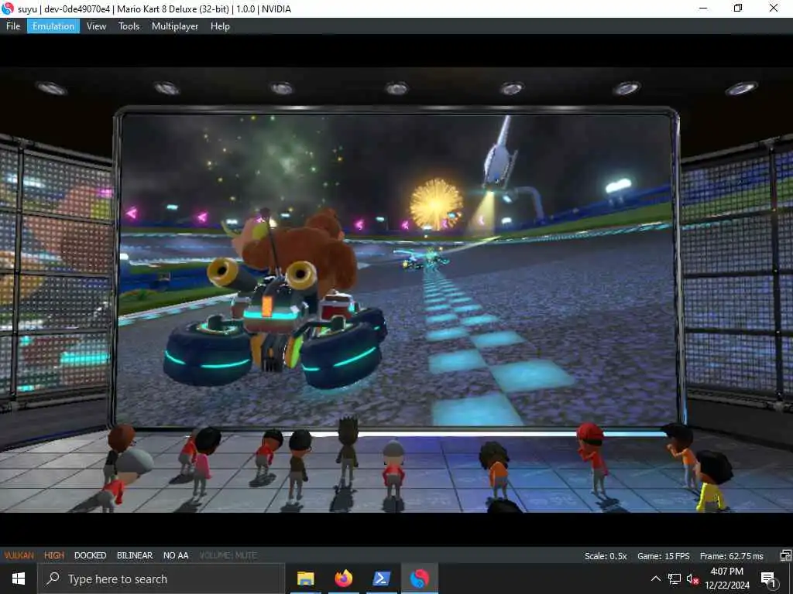Open the Tools menu
The width and height of the screenshot is (793, 594).
pos(129,26)
